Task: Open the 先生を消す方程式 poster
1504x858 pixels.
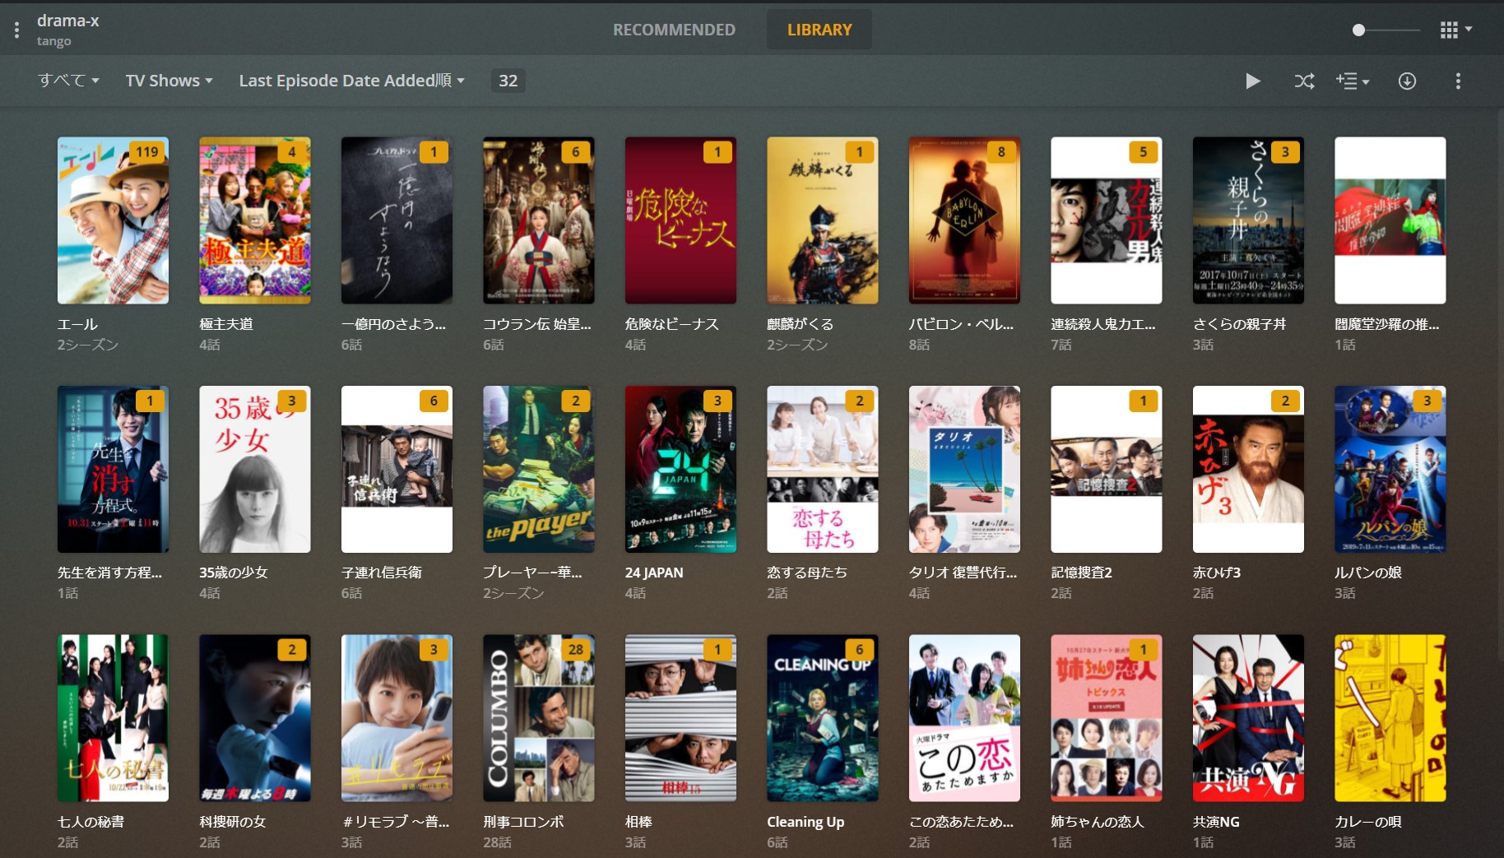Action: [113, 469]
